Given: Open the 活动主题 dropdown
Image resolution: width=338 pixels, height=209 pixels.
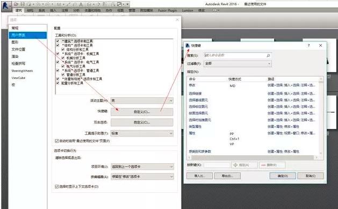Looking at the screenshot, I should click(142, 100).
